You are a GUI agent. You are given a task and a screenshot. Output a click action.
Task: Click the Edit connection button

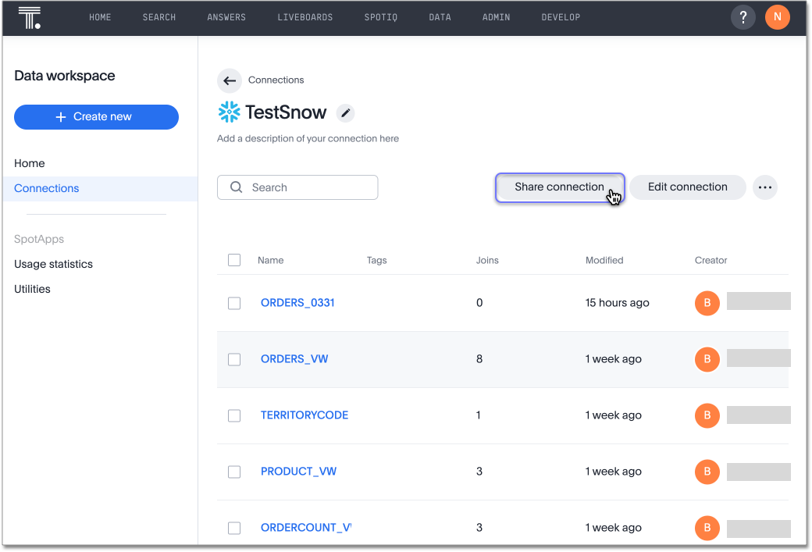click(x=687, y=187)
